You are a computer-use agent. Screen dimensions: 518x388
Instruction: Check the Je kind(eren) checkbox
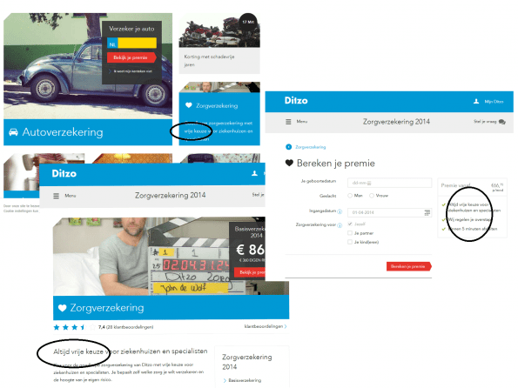(350, 242)
